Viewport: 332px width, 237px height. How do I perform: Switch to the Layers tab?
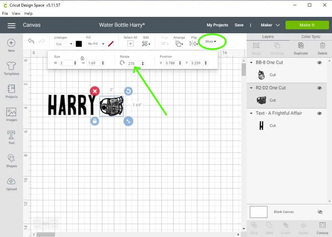(x=268, y=37)
